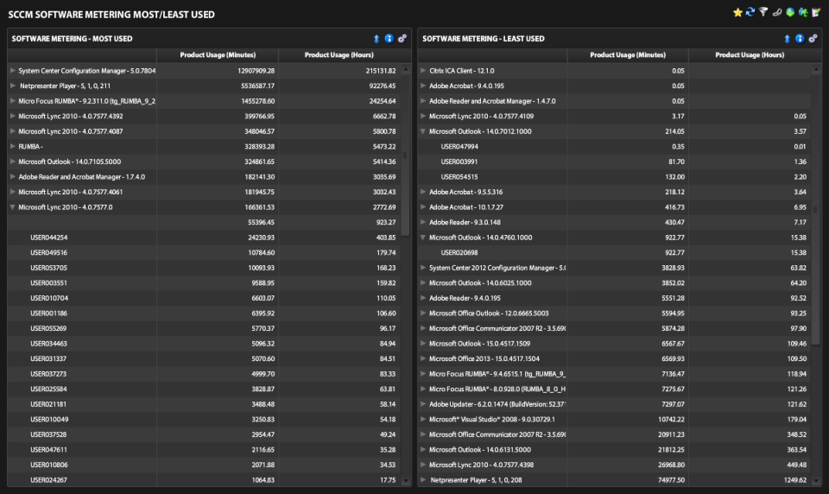Click the chain link icon
This screenshot has width=829, height=494.
[x=776, y=12]
